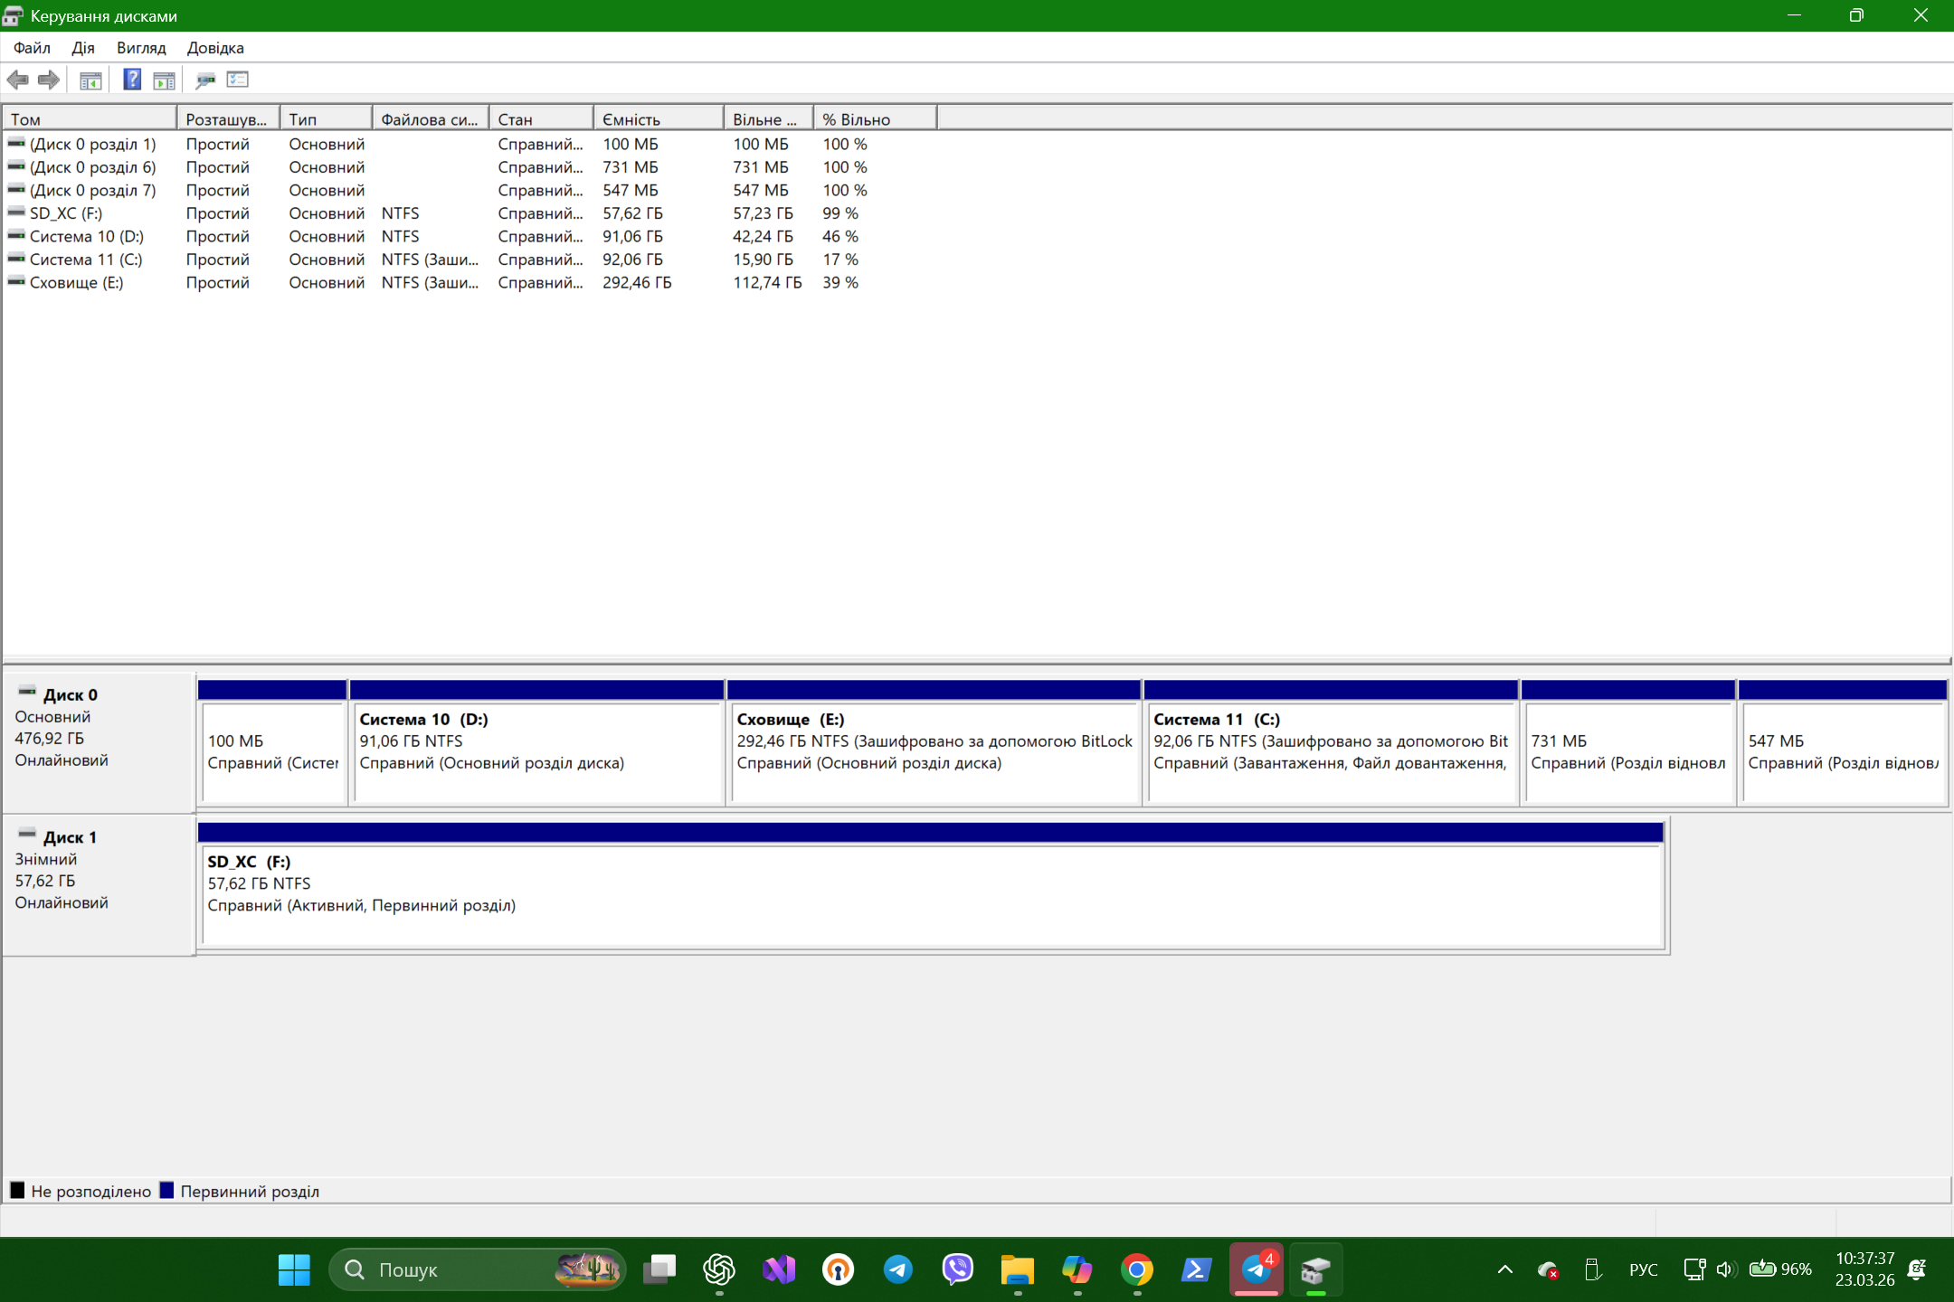Viewport: 1954px width, 1302px height.
Task: Click the Файлова система column header
Action: tap(430, 119)
